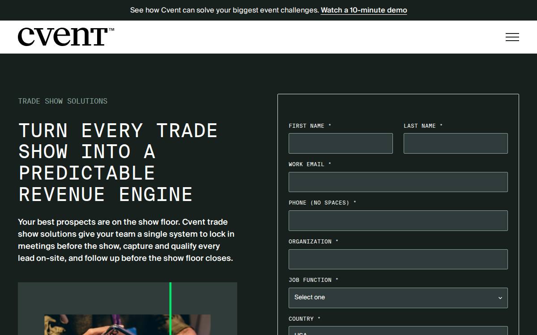
Task: Open the Country dropdown showing USA
Action: [398, 331]
